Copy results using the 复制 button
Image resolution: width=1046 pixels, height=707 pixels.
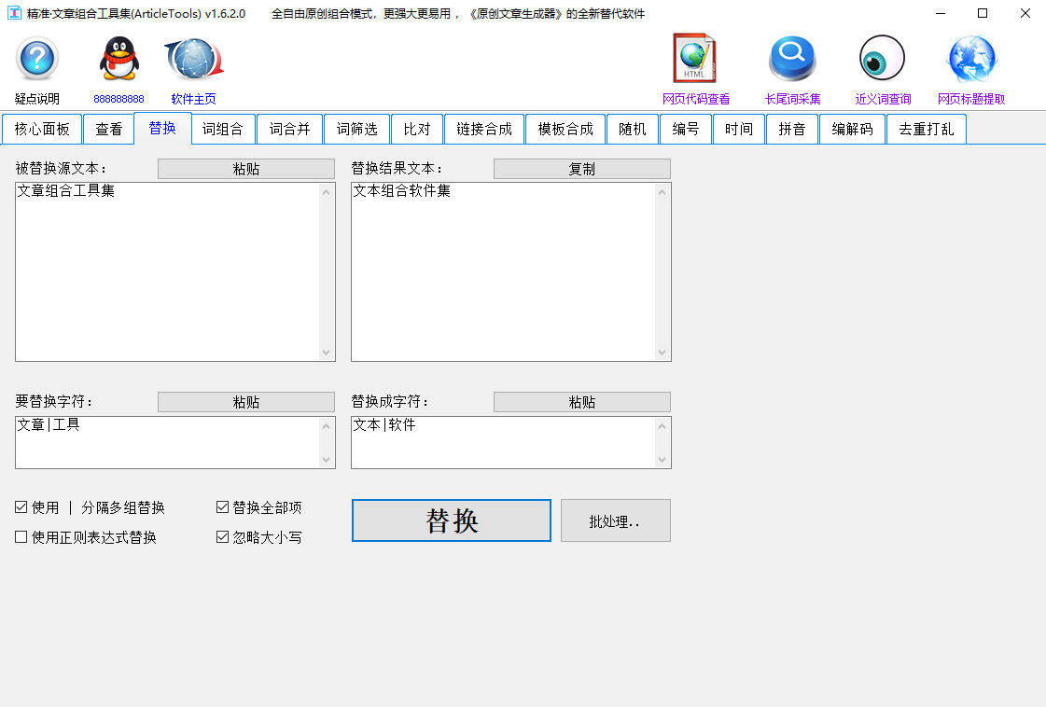coord(581,168)
